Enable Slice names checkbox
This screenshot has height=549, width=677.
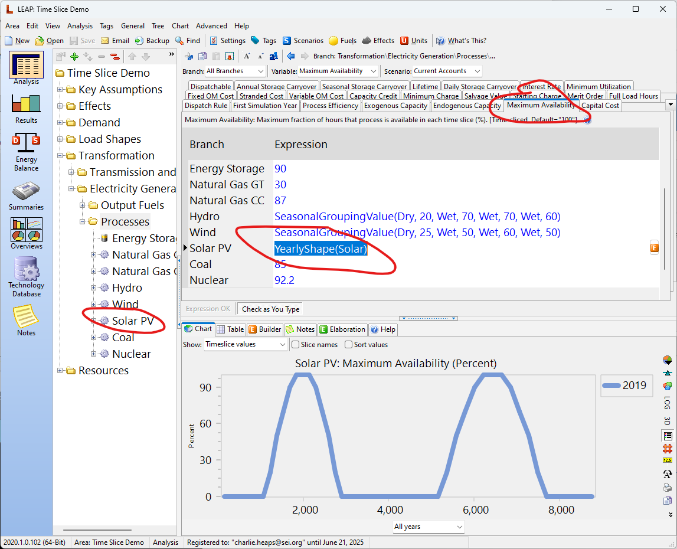pos(296,345)
